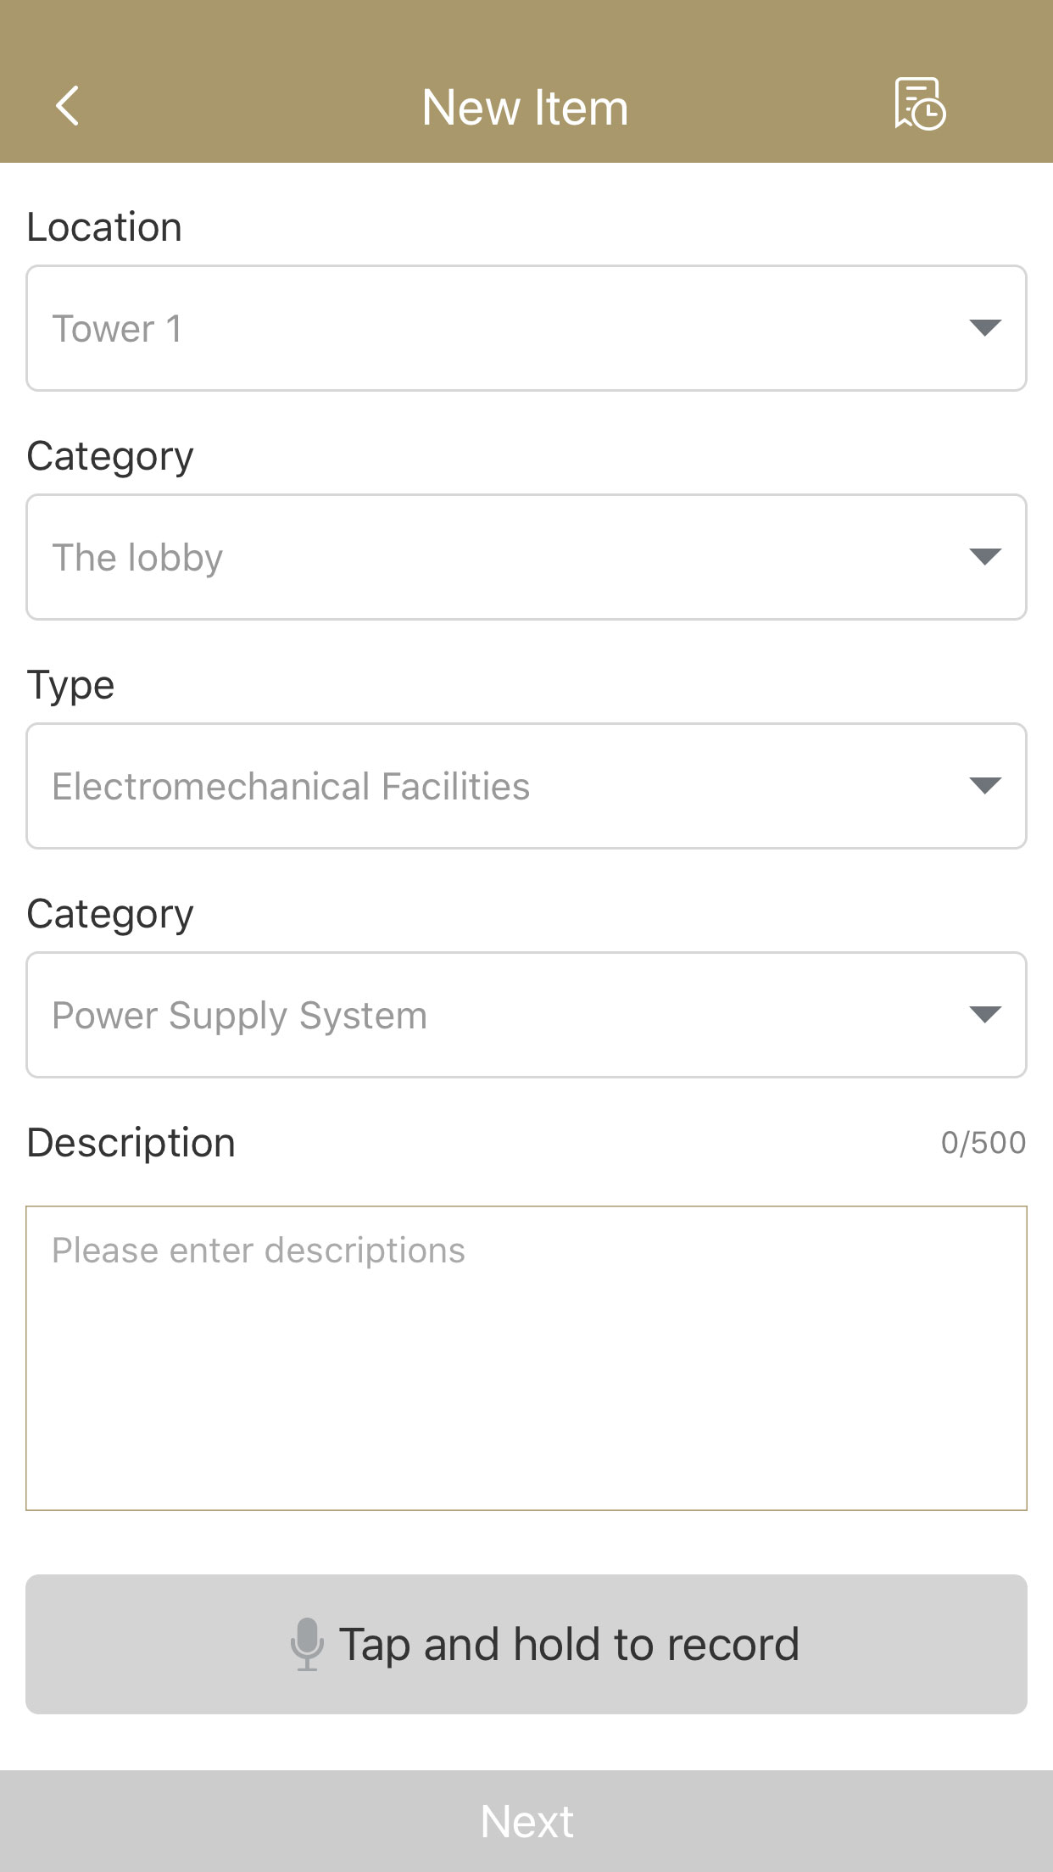Tap the Description label
This screenshot has height=1872, width=1053.
coord(131,1143)
